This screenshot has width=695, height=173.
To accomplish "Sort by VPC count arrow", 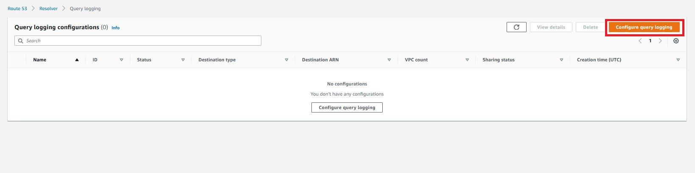I will (467, 60).
